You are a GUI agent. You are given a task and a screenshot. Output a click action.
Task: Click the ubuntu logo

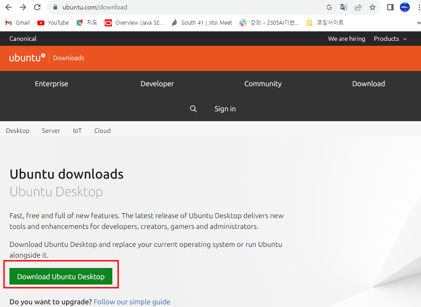point(27,57)
